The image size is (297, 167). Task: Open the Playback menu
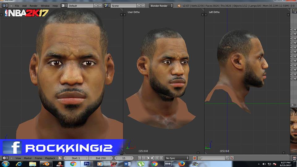point(50,158)
